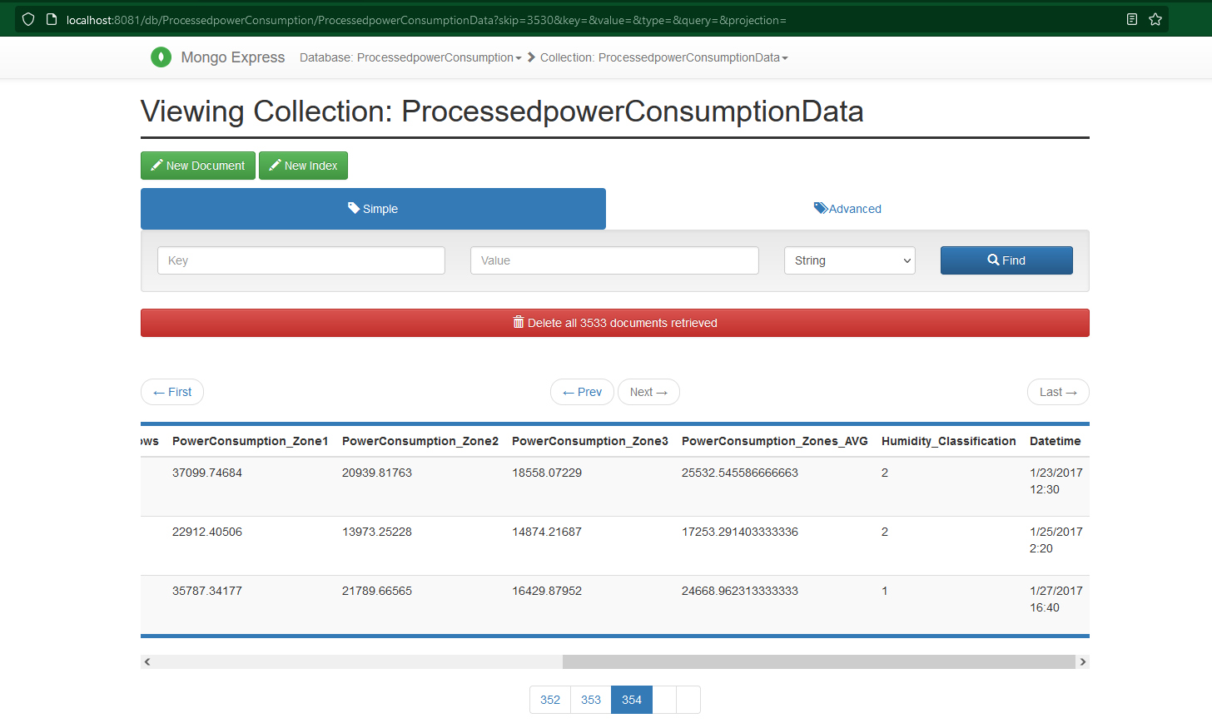Open the String type dropdown

pyautogui.click(x=849, y=260)
